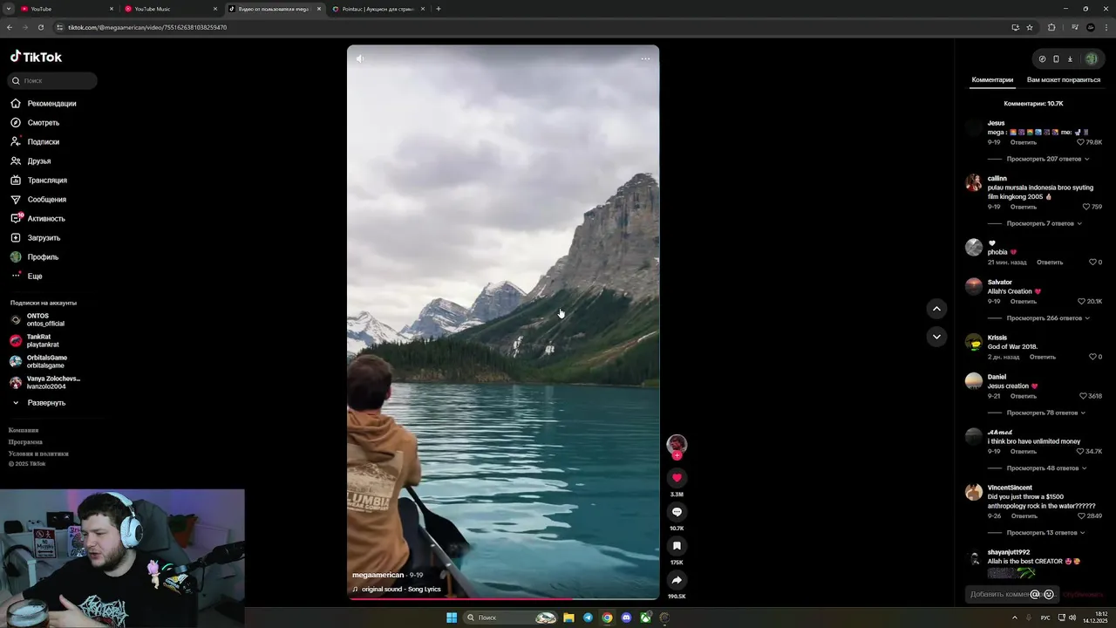Screen dimensions: 1116x628
Task: Insert mention with @ icon in comment box
Action: 1035,595
